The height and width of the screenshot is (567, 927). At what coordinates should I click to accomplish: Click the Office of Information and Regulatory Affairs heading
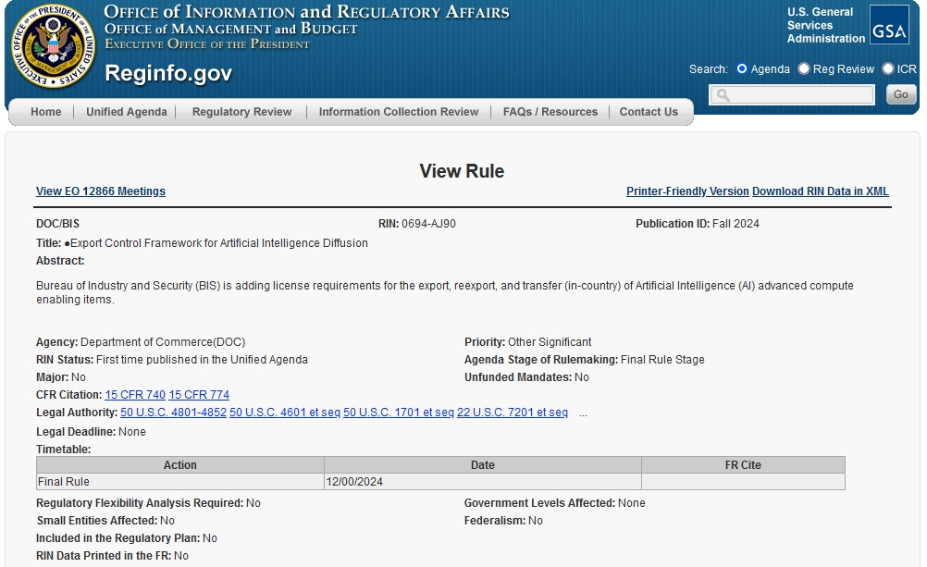pyautogui.click(x=306, y=12)
